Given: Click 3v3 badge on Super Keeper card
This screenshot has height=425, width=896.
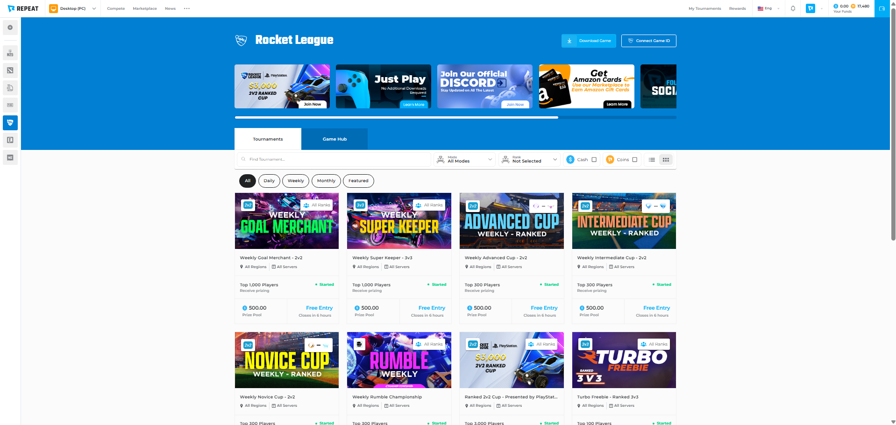Looking at the screenshot, I should click(360, 205).
